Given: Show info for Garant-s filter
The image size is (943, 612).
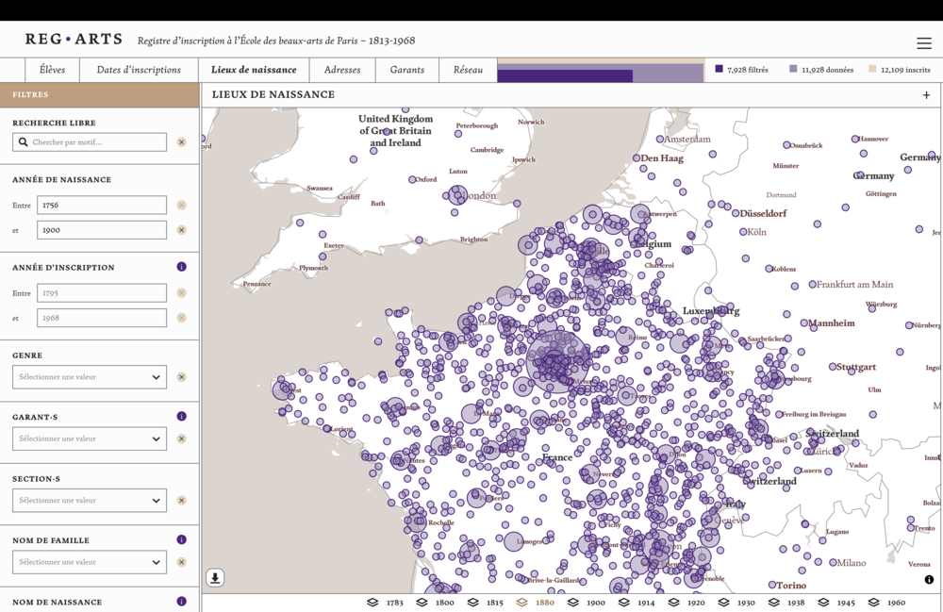Looking at the screenshot, I should tap(182, 416).
